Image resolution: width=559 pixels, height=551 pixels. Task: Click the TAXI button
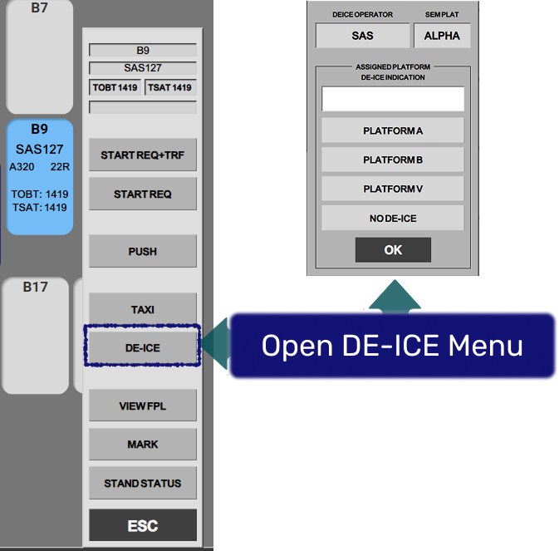[143, 309]
